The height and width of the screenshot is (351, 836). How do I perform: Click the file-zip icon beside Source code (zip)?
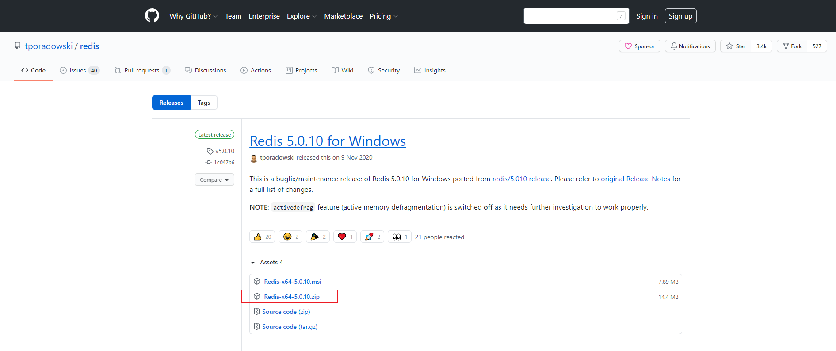point(257,311)
